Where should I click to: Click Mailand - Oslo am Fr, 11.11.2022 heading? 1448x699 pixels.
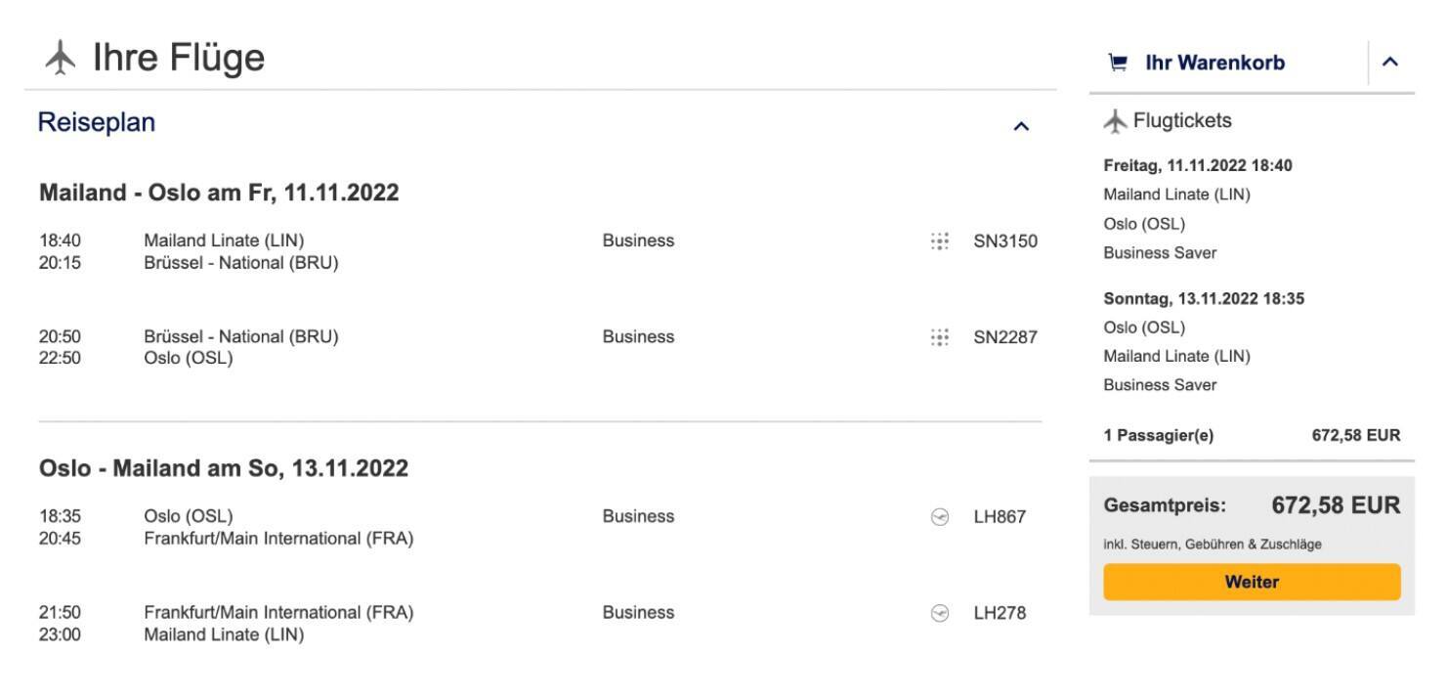click(219, 193)
